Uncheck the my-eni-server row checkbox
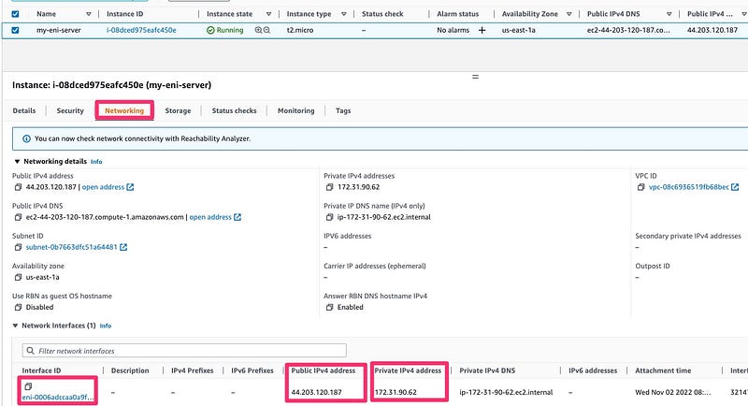This screenshot has width=748, height=406. pyautogui.click(x=15, y=30)
